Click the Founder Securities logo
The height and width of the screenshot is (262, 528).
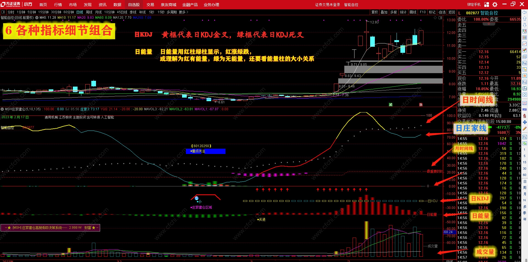(x=11, y=4)
